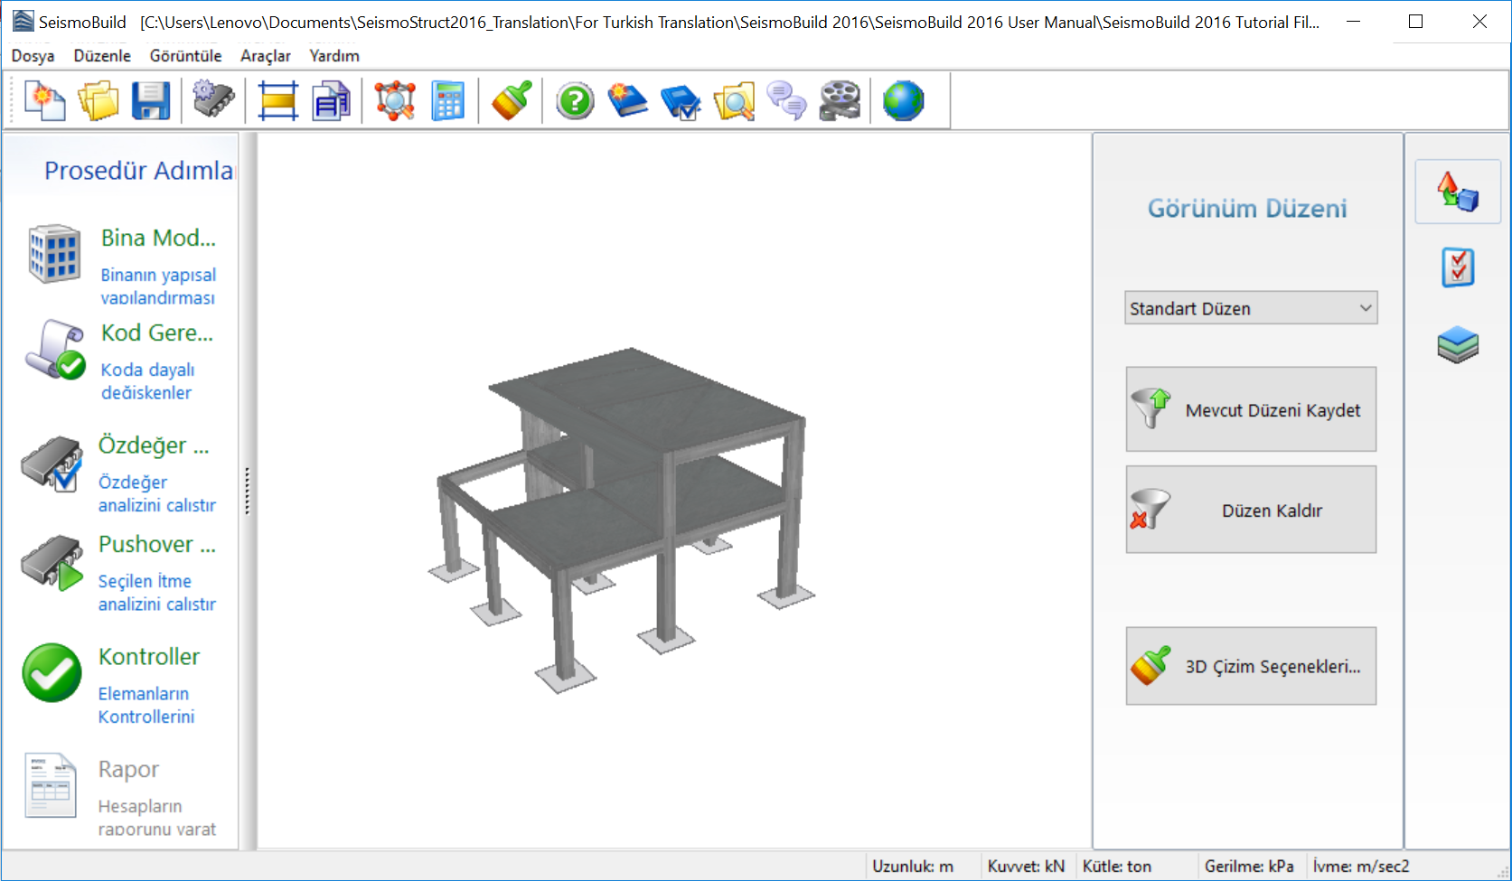Image resolution: width=1512 pixels, height=881 pixels.
Task: Click the panel splitter grip handle
Action: pos(247,491)
